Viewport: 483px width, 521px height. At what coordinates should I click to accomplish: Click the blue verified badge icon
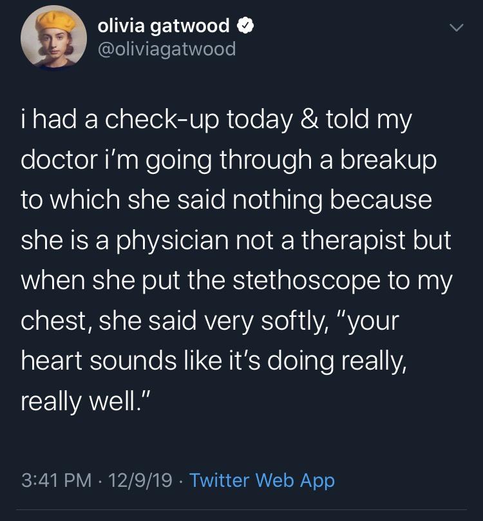coord(245,26)
